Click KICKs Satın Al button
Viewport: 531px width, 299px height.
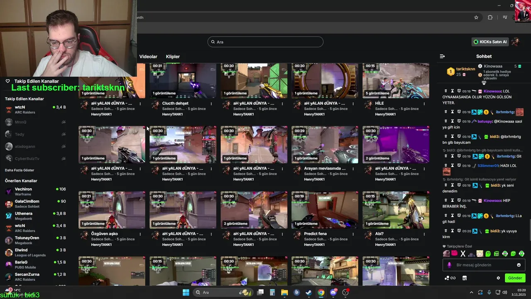(490, 42)
